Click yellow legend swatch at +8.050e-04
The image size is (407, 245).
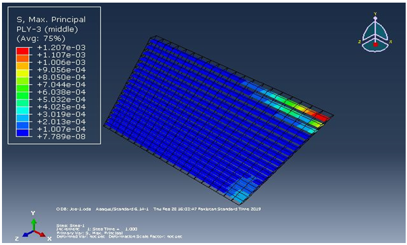click(22, 74)
